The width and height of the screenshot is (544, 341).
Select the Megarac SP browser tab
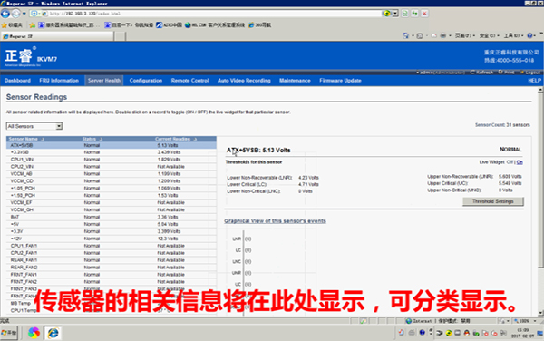tap(57, 36)
